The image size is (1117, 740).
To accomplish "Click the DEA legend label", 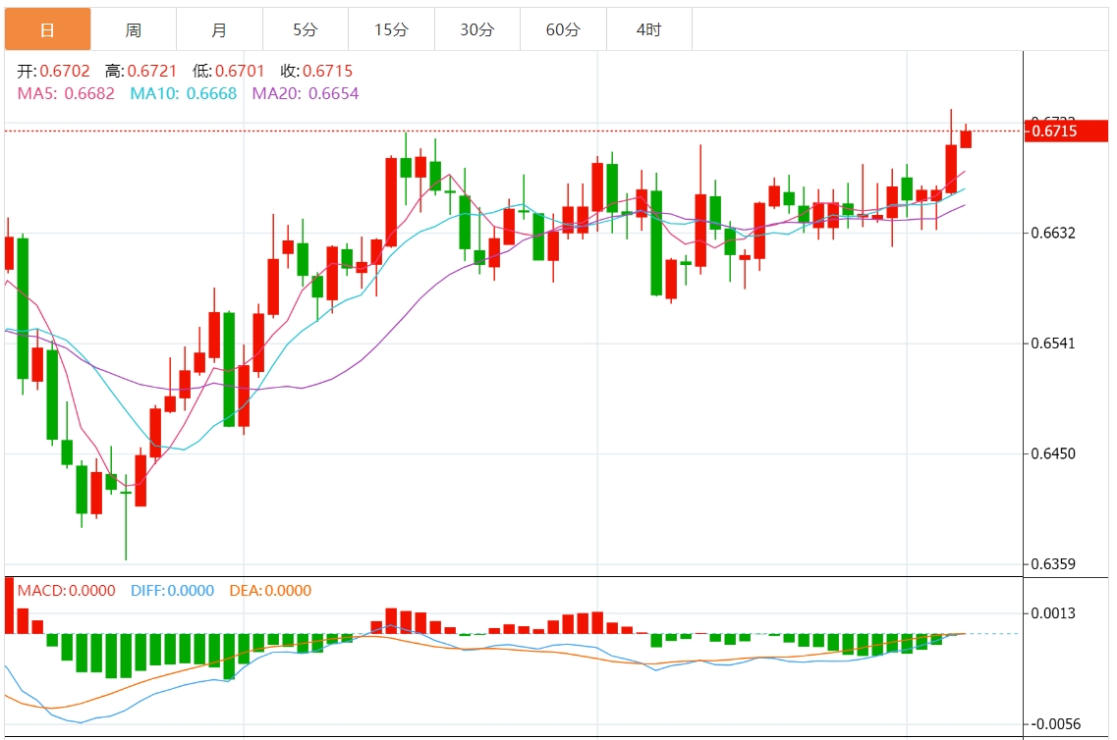I will (x=270, y=591).
